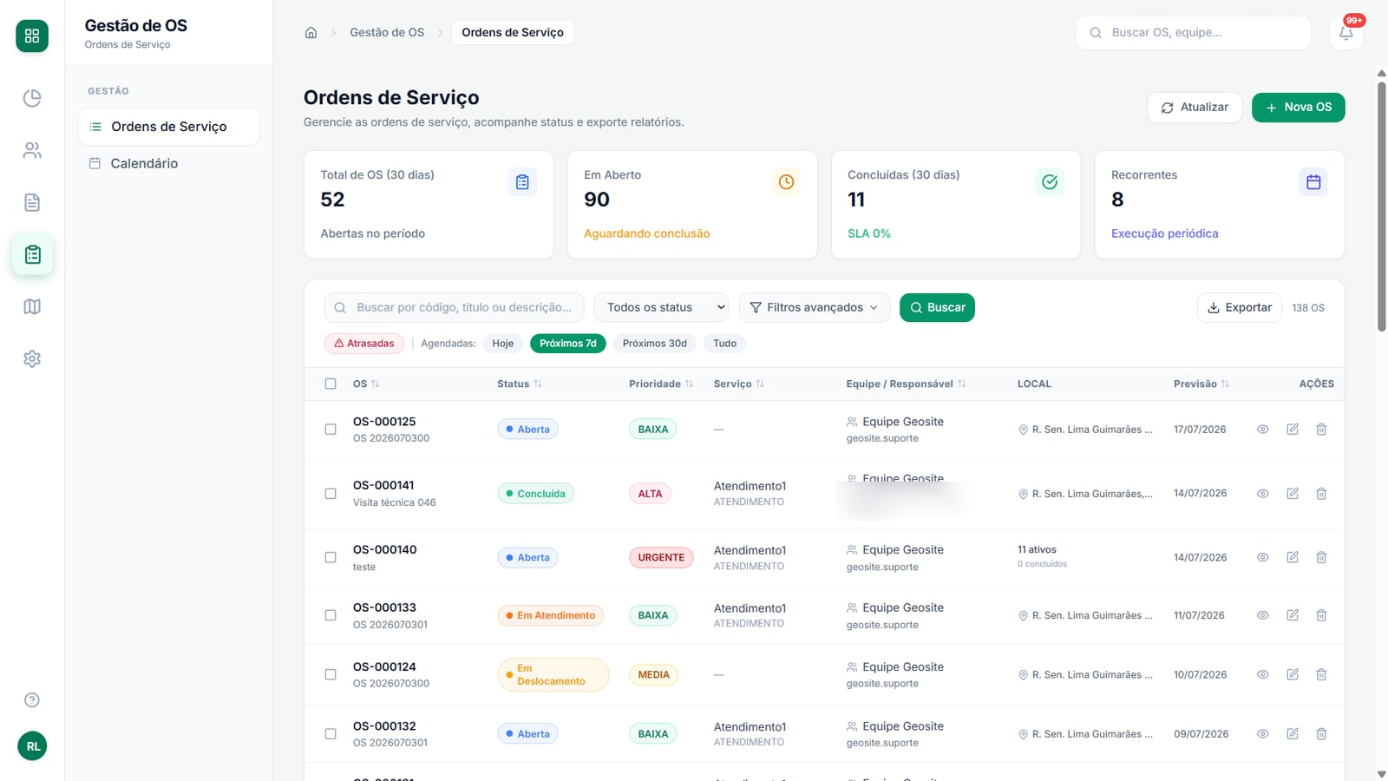Image resolution: width=1388 pixels, height=781 pixels.
Task: Delete order OS-000132
Action: coord(1321,734)
